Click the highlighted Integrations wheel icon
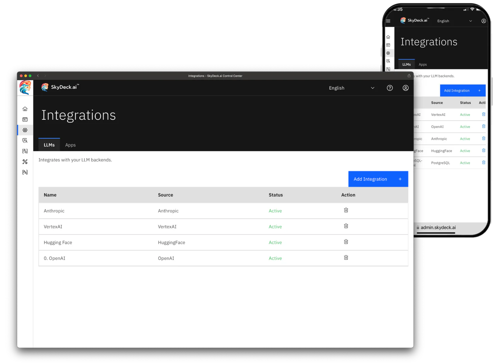499x364 pixels. 25,130
